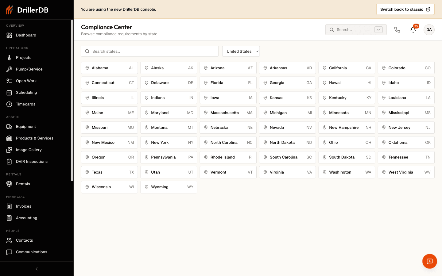Click the Products & Services icon
This screenshot has width=442, height=276.
click(x=9, y=138)
